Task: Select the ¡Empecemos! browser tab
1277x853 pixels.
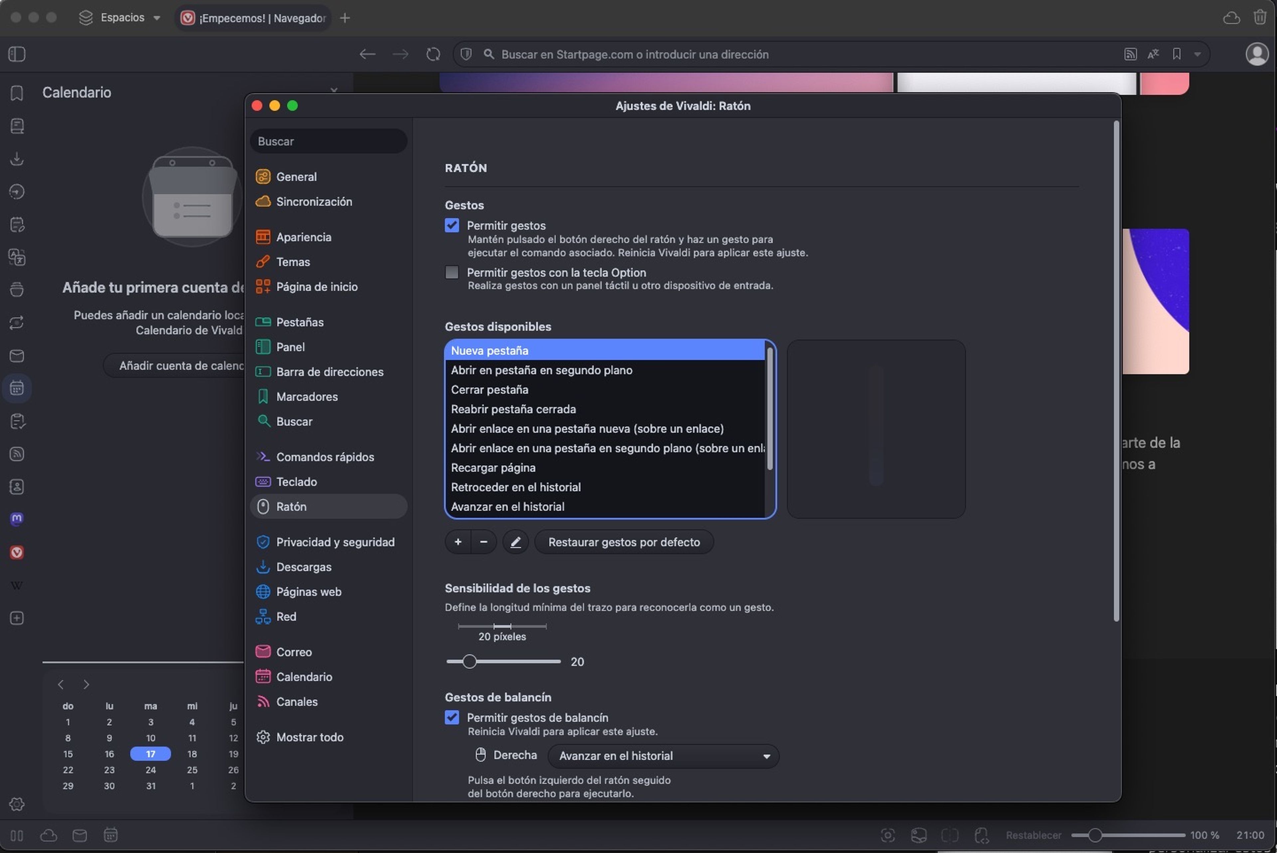Action: point(253,18)
